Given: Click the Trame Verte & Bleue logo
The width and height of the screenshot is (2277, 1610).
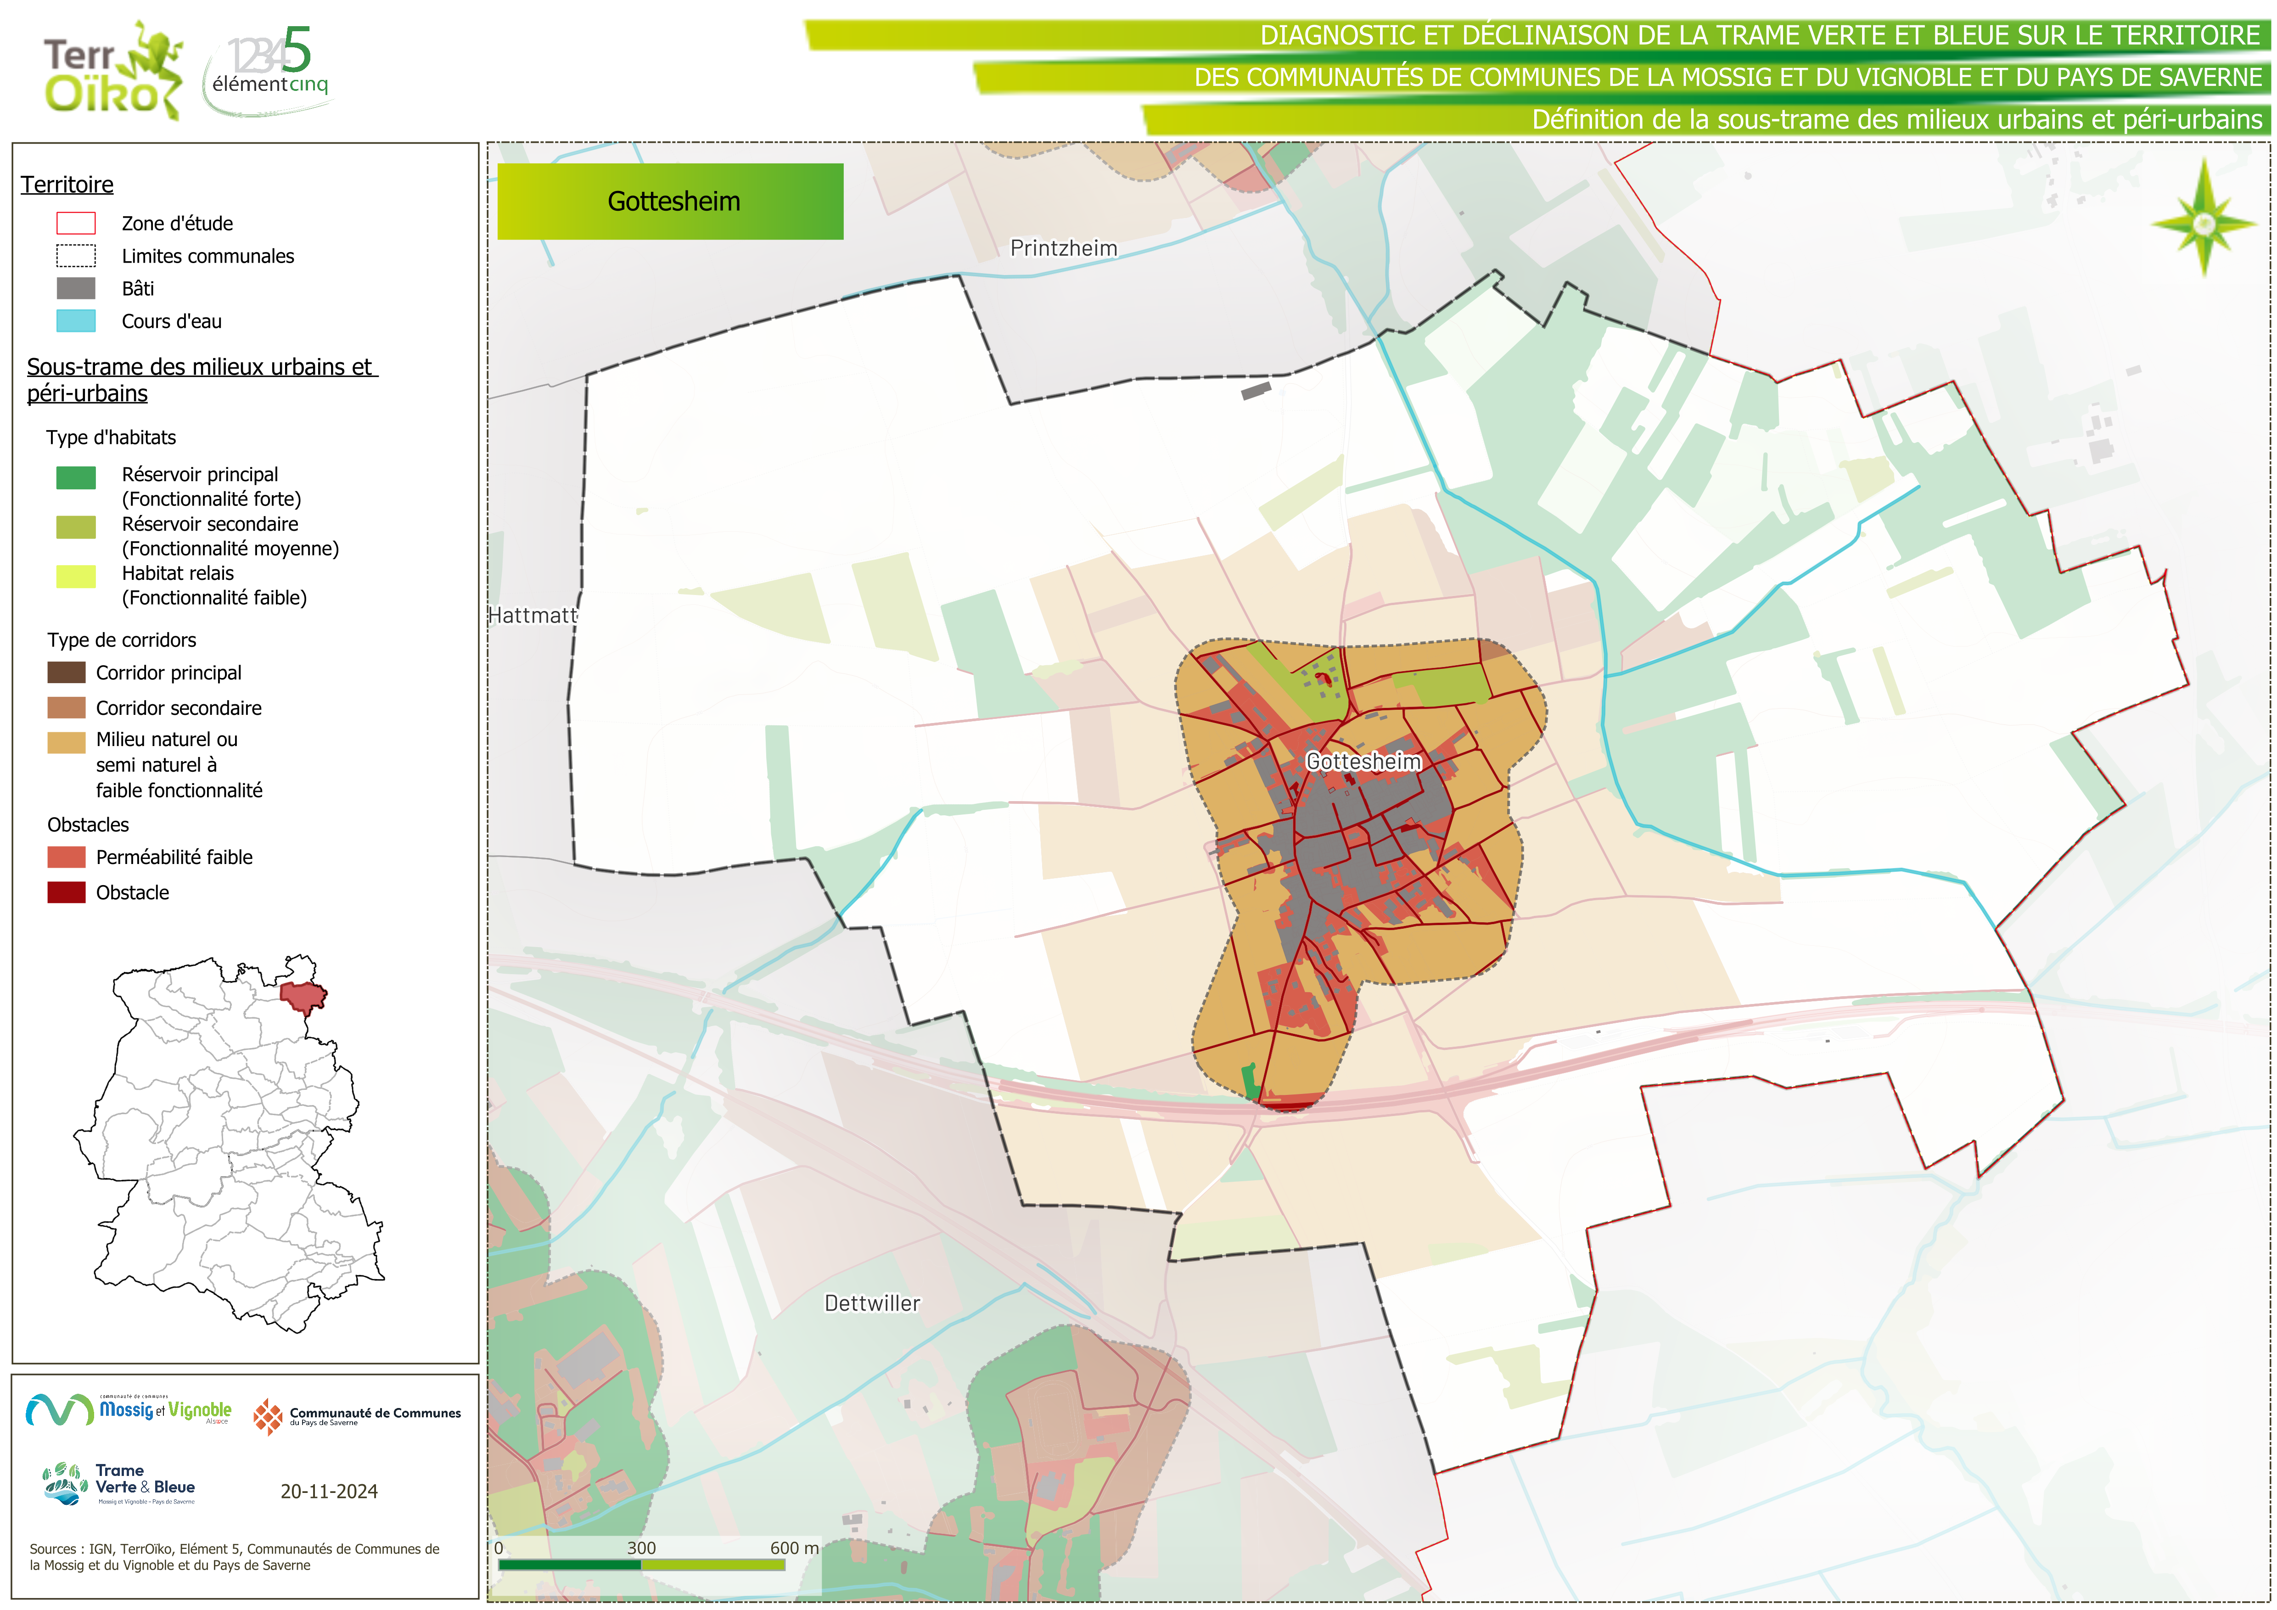Looking at the screenshot, I should 120,1484.
